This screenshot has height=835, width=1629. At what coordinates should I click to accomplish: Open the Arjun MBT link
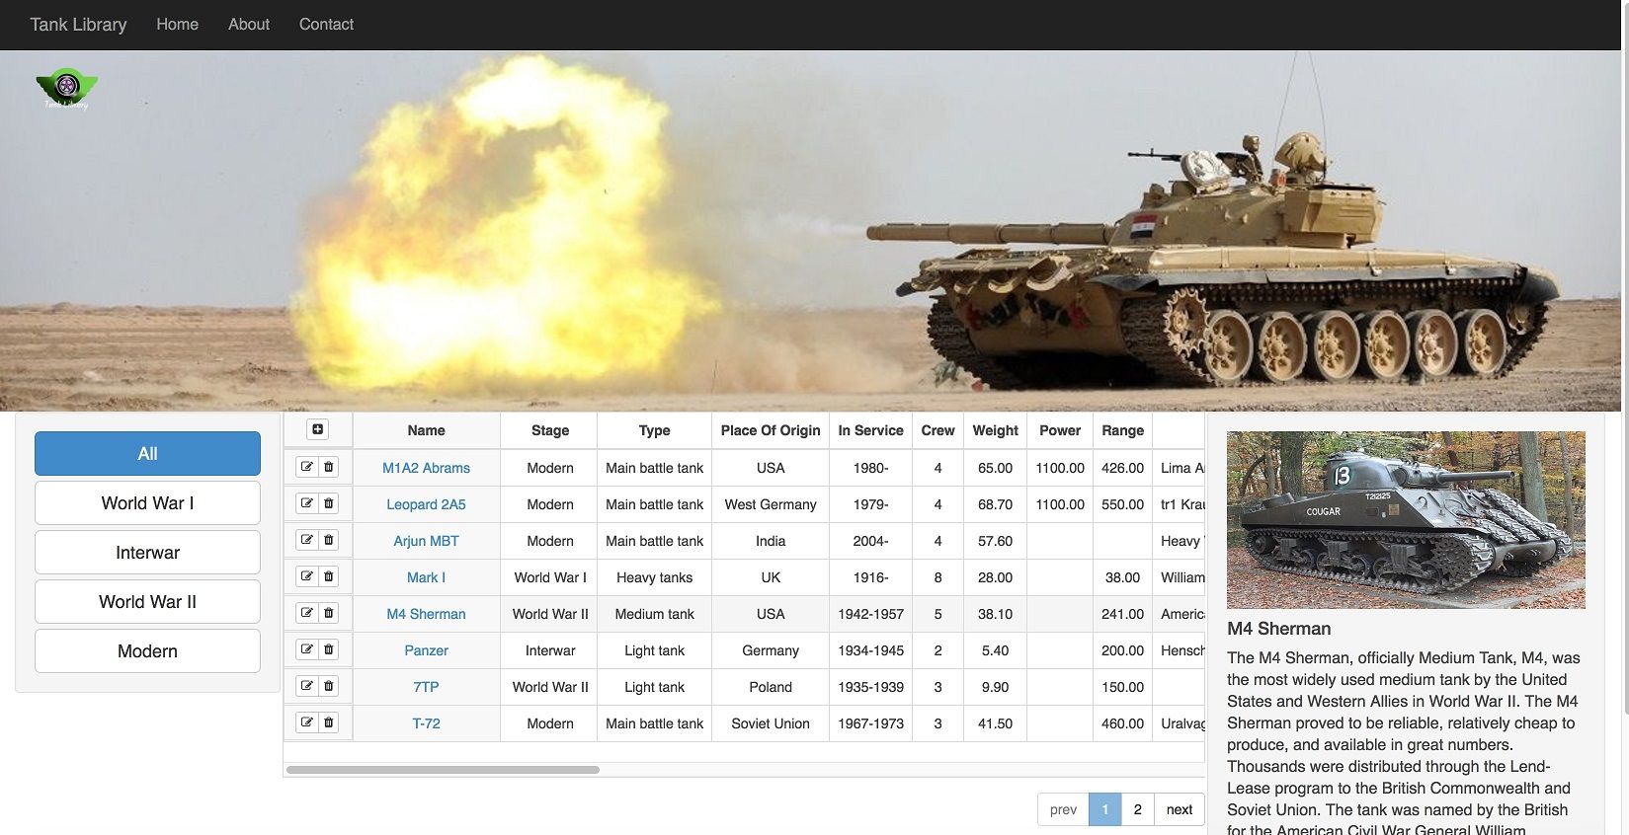point(426,541)
